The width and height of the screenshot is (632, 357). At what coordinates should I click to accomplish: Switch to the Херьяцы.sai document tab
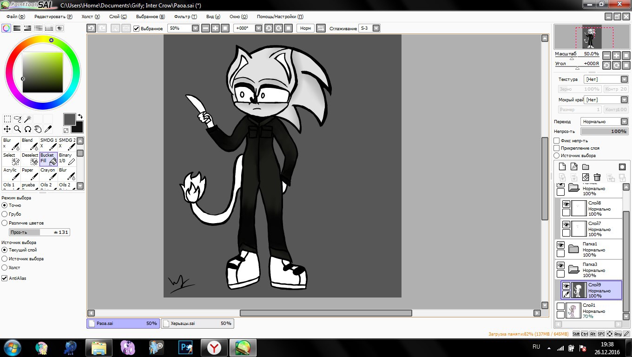(197, 323)
